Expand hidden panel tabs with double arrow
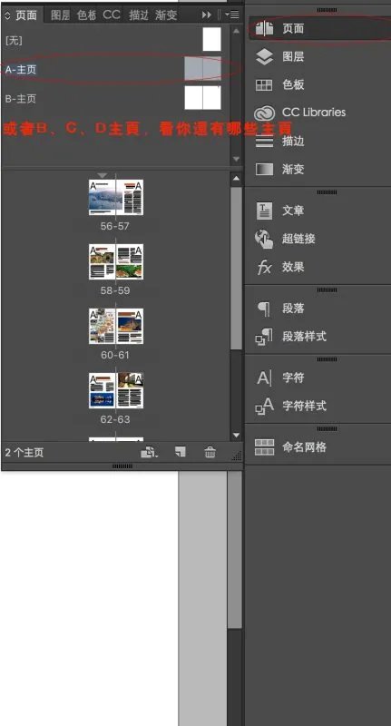This screenshot has height=726, width=391. [206, 15]
